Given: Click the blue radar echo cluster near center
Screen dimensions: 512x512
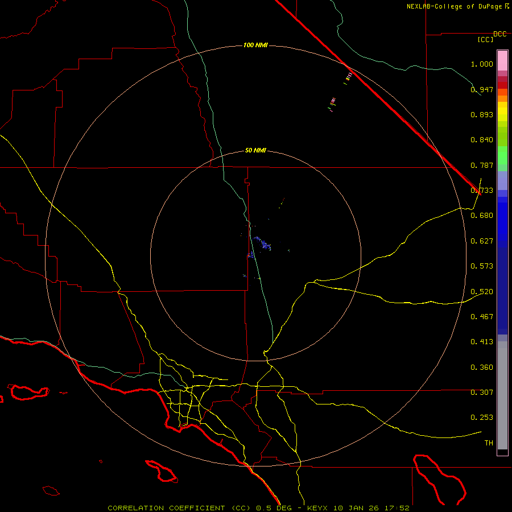Looking at the screenshot, I should pos(262,243).
